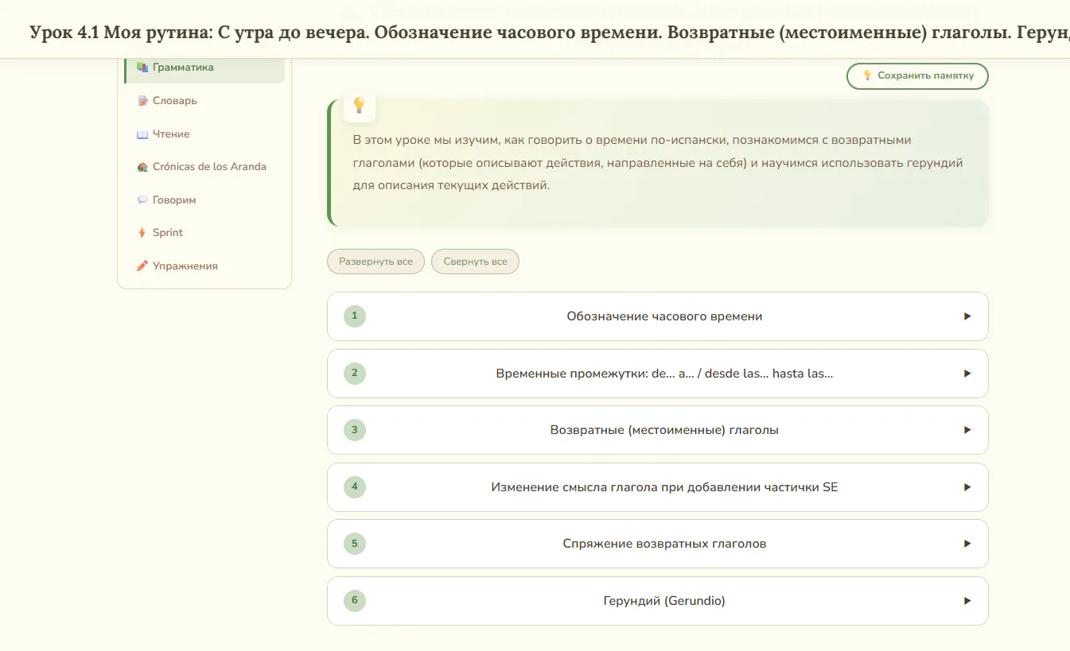Open the Словарь section in the sidebar

(x=204, y=101)
